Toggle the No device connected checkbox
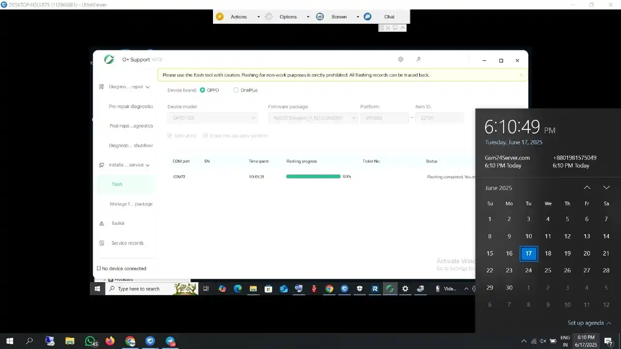 click(99, 268)
